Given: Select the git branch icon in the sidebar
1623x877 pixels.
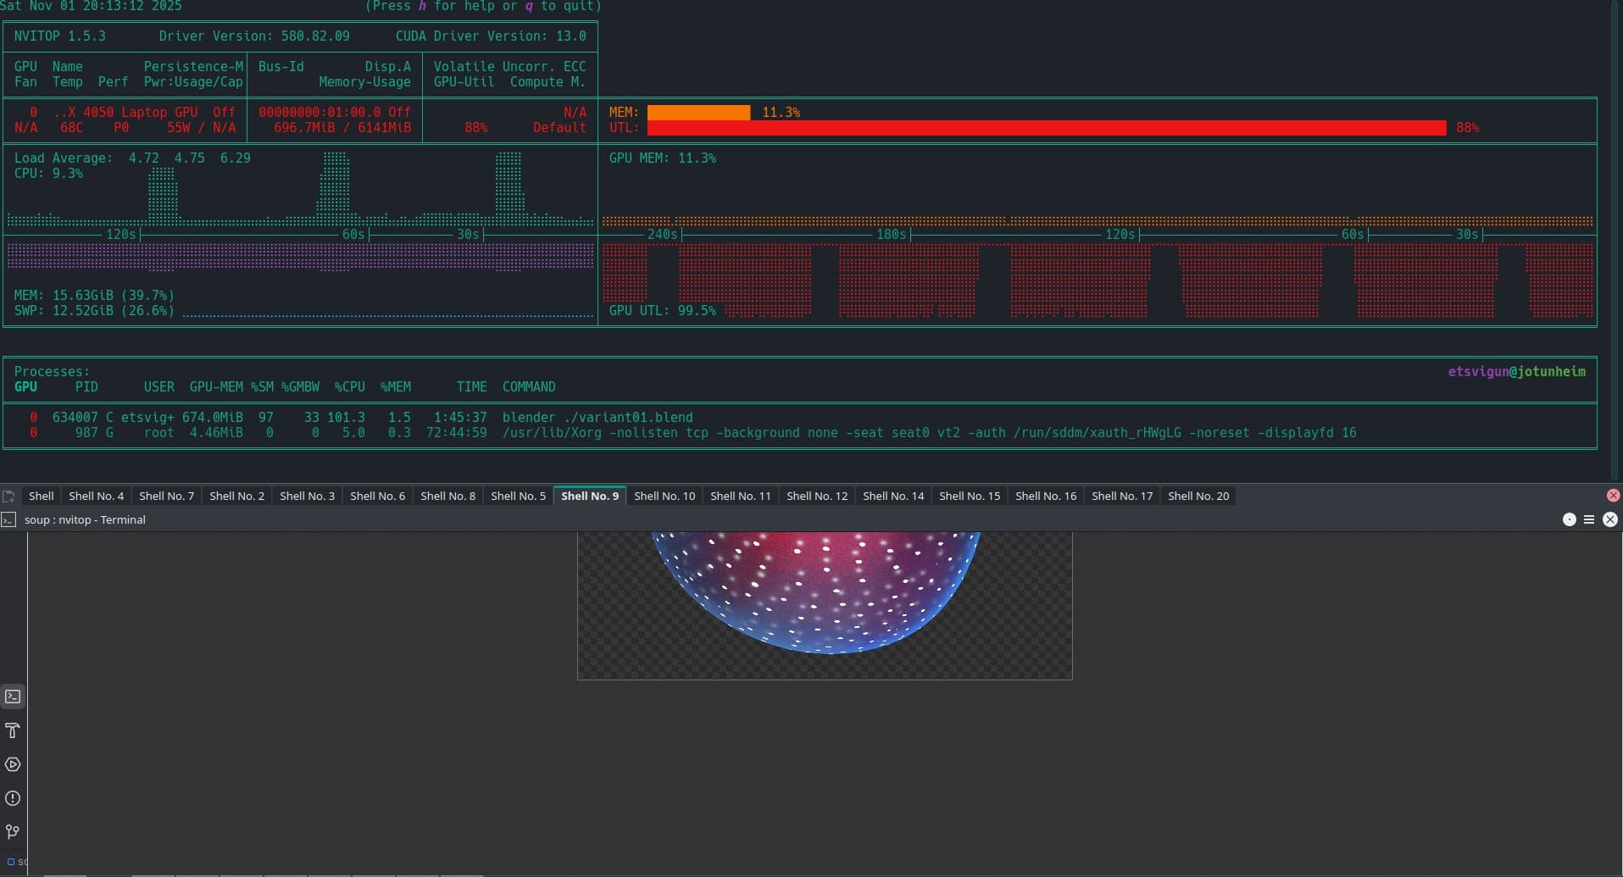Looking at the screenshot, I should [12, 832].
